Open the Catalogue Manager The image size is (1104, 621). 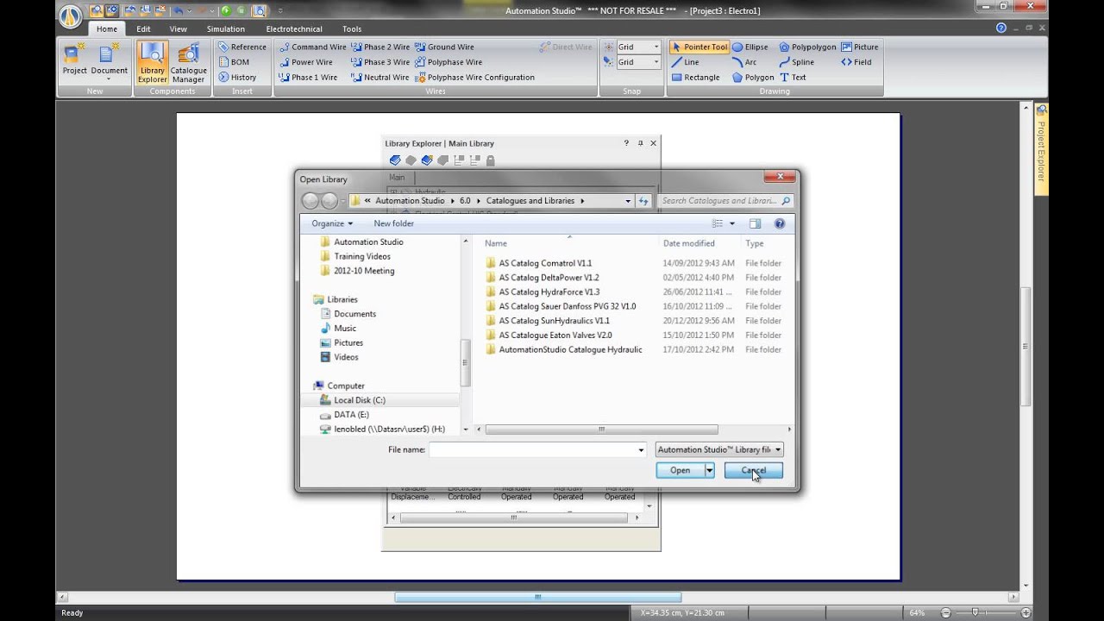point(188,62)
